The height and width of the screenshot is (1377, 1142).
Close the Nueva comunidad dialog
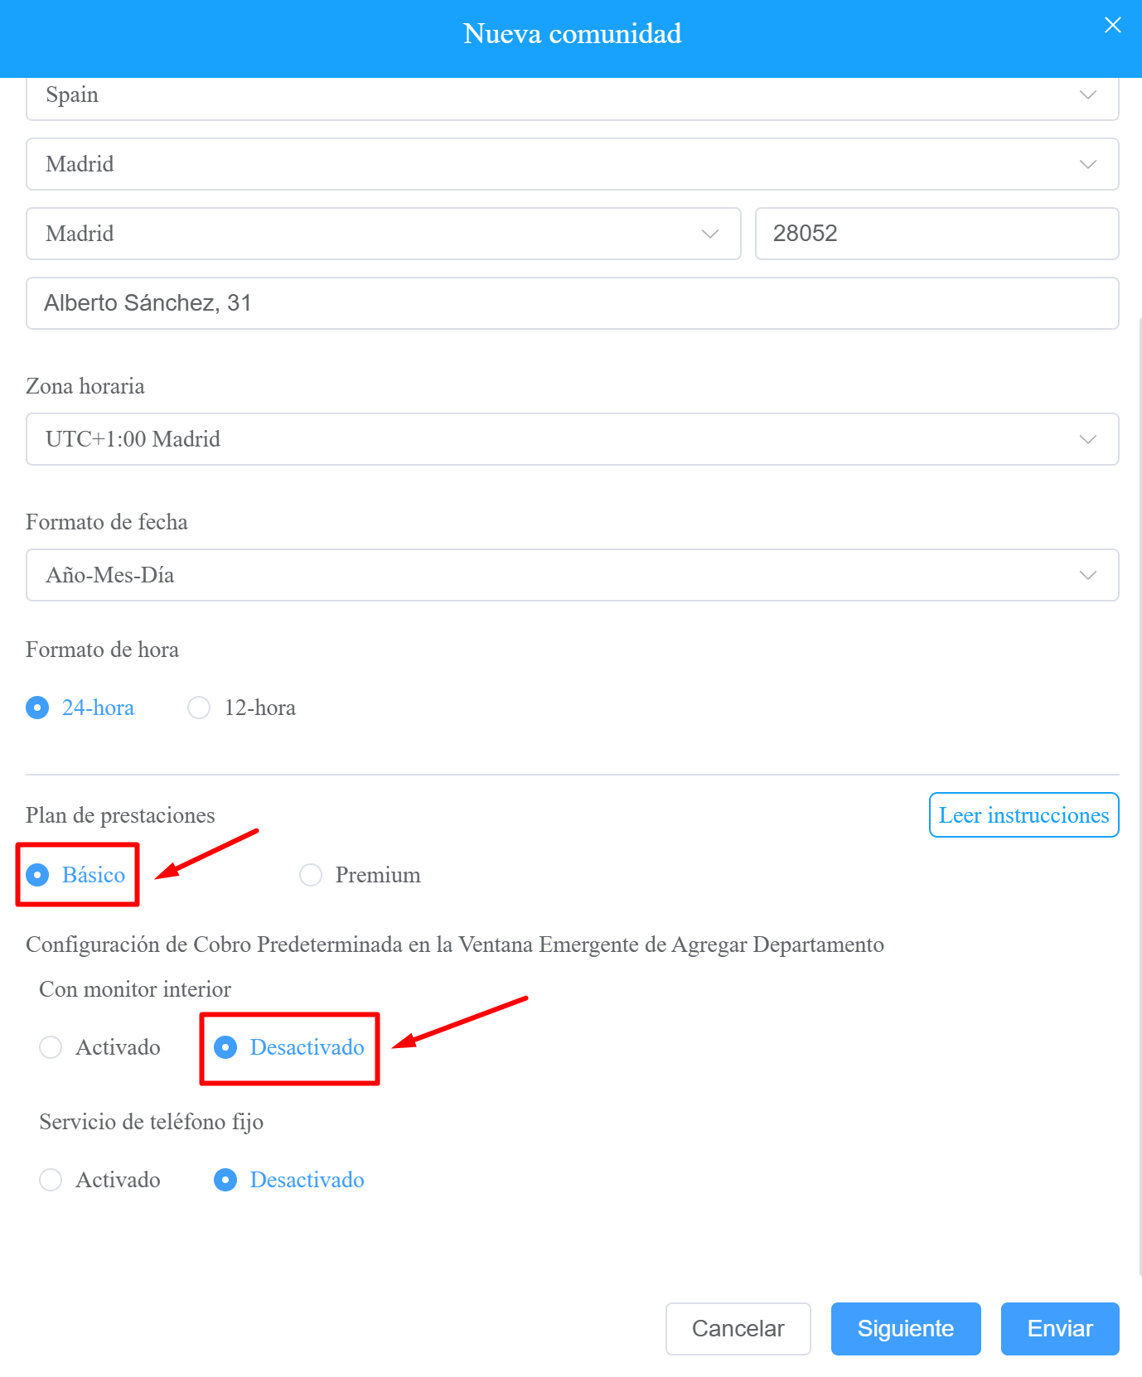pyautogui.click(x=1112, y=25)
